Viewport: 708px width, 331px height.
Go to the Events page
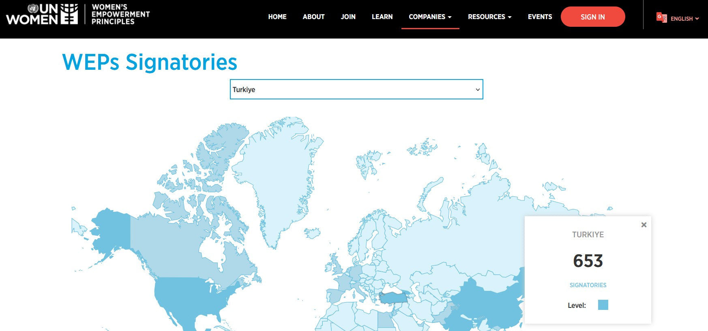(540, 17)
